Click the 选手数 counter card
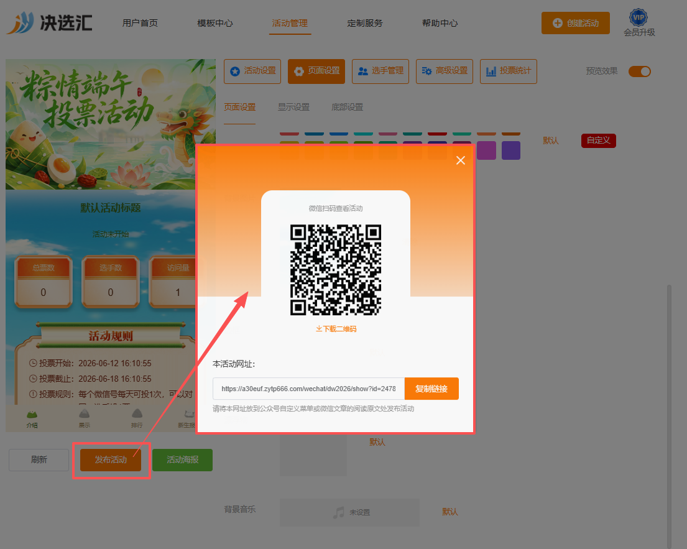 tap(111, 281)
